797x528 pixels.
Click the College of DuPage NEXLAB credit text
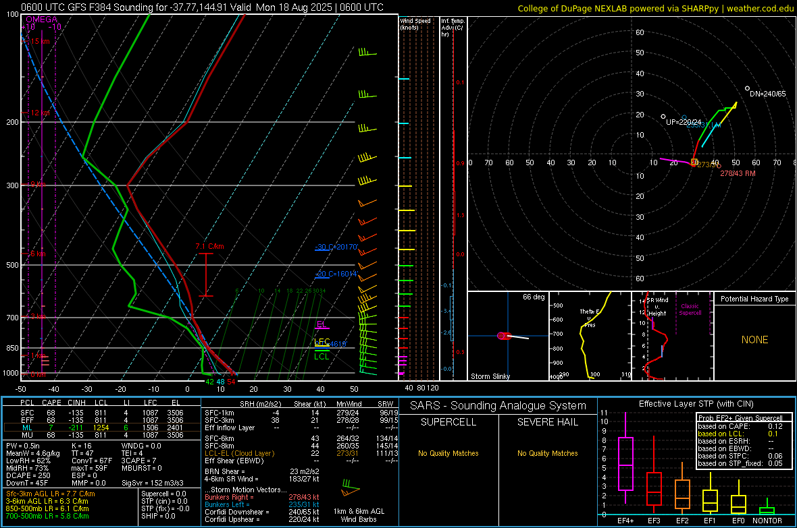(655, 8)
